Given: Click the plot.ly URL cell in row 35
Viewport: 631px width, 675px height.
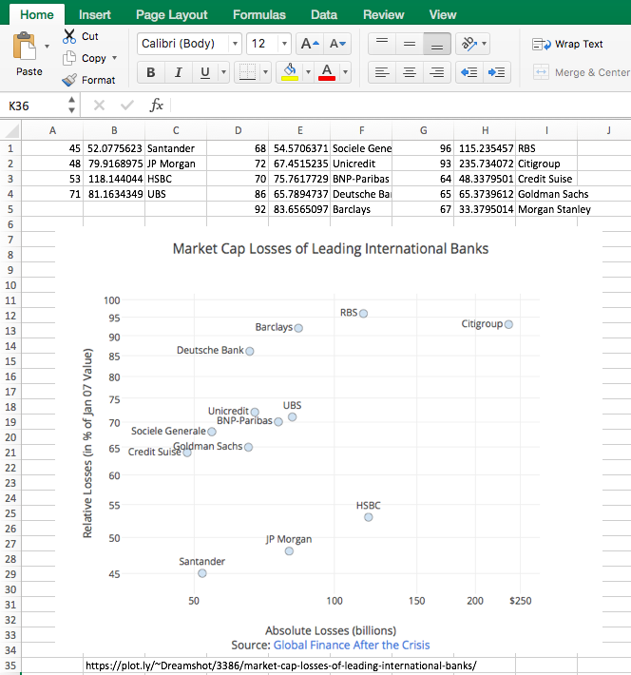Looking at the screenshot, I should 280,665.
